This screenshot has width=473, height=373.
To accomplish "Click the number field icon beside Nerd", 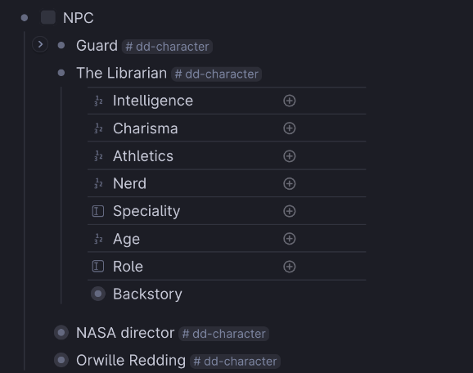I will pyautogui.click(x=98, y=183).
